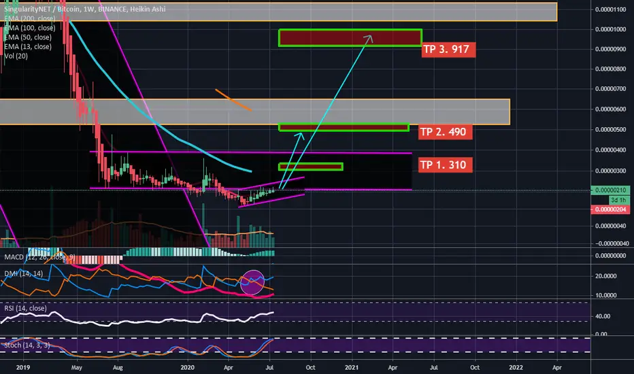Viewport: 634px width, 374px height.
Task: Click the 2021 time axis label
Action: coord(352,367)
